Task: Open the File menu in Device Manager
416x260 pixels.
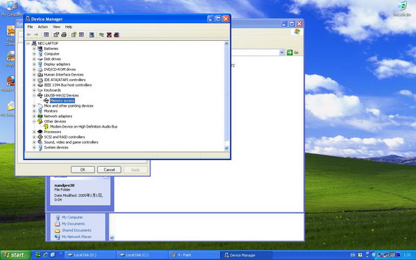Action: click(x=31, y=27)
